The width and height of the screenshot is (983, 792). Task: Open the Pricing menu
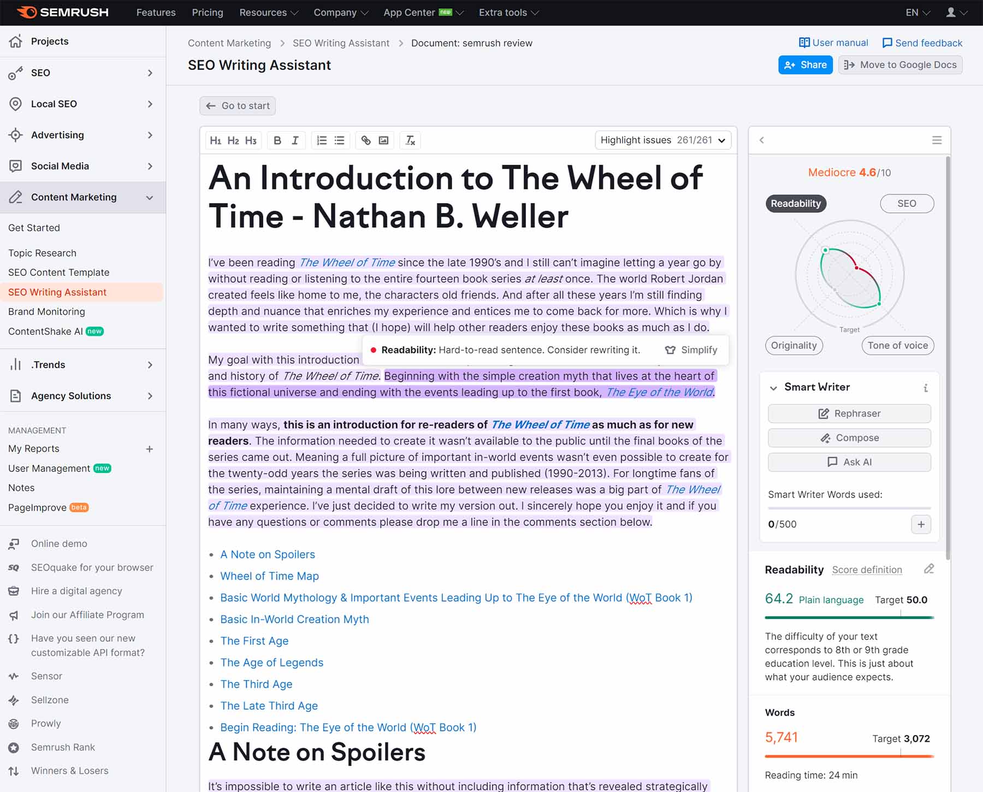pos(207,12)
